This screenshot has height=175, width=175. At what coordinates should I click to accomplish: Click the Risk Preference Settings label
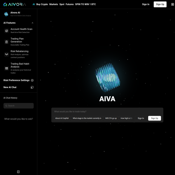click(16, 80)
